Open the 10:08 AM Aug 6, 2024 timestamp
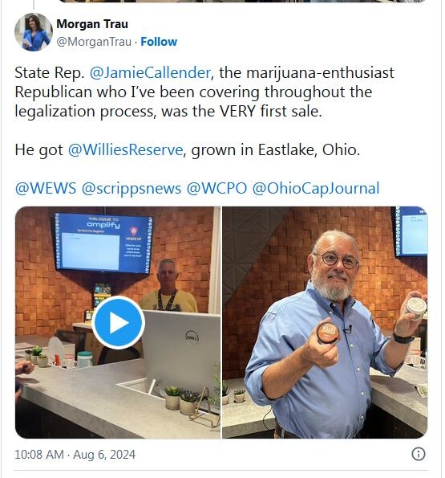 (75, 455)
